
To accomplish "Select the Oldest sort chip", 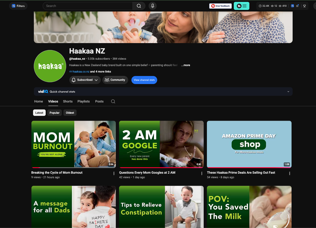I will 70,113.
